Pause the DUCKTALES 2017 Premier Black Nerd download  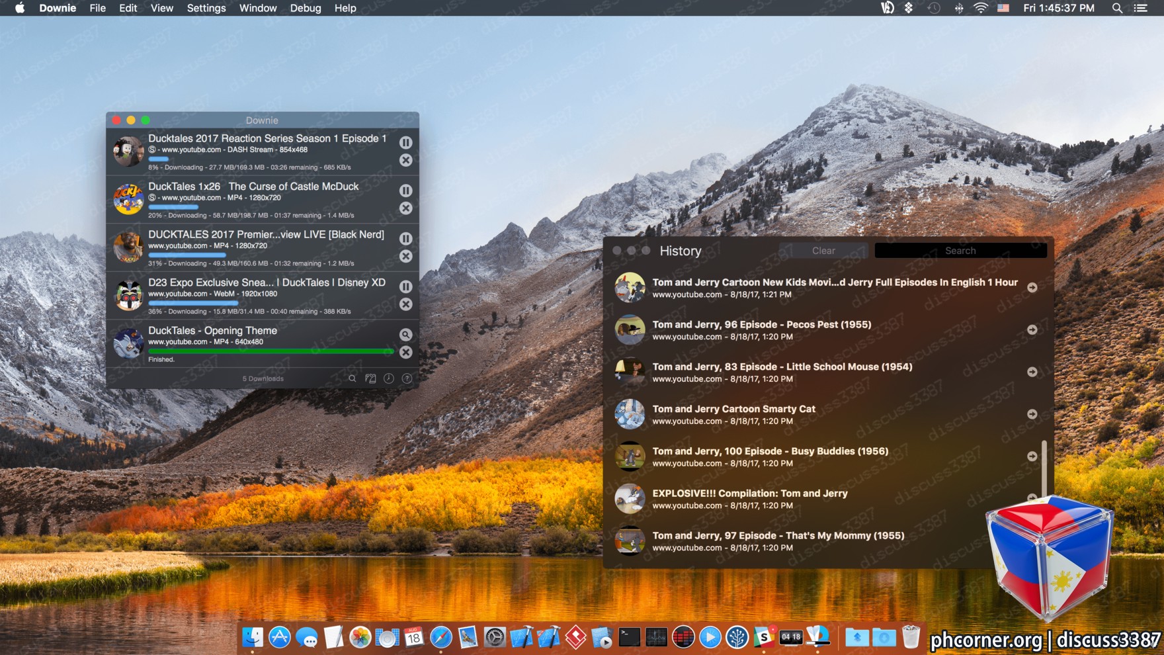(x=405, y=239)
